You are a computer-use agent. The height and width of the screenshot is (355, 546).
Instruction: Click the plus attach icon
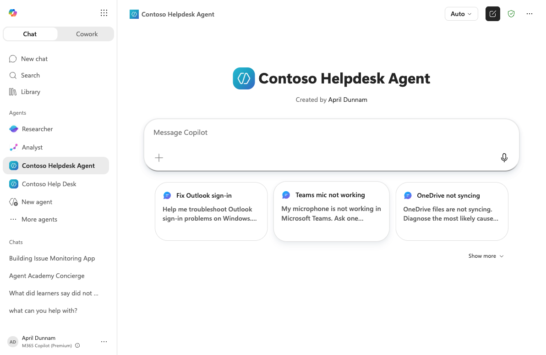[159, 158]
